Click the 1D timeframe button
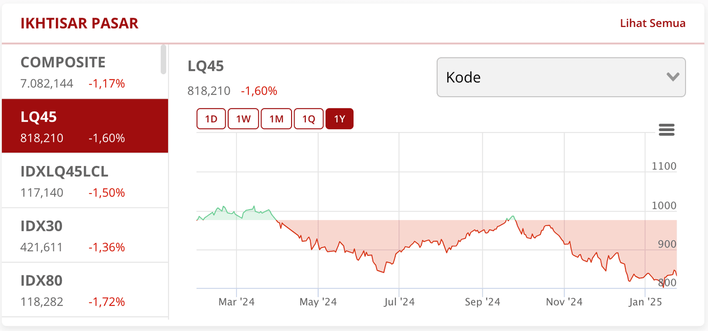This screenshot has height=331, width=708. [211, 118]
